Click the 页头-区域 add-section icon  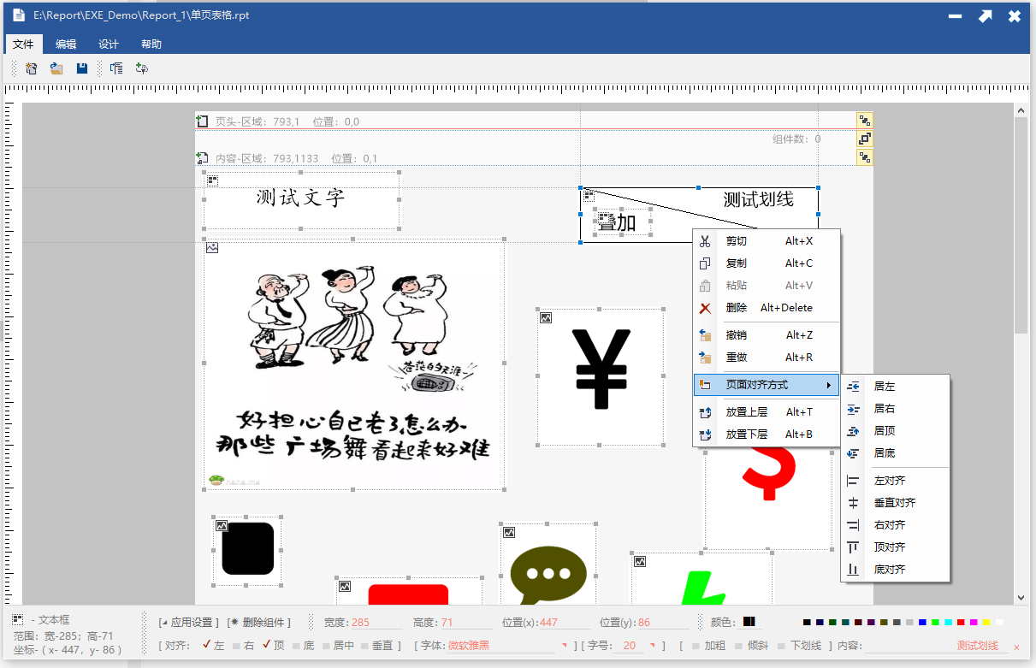pyautogui.click(x=203, y=121)
